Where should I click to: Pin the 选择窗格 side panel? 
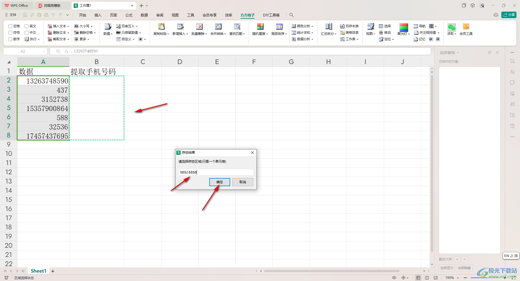click(x=490, y=52)
